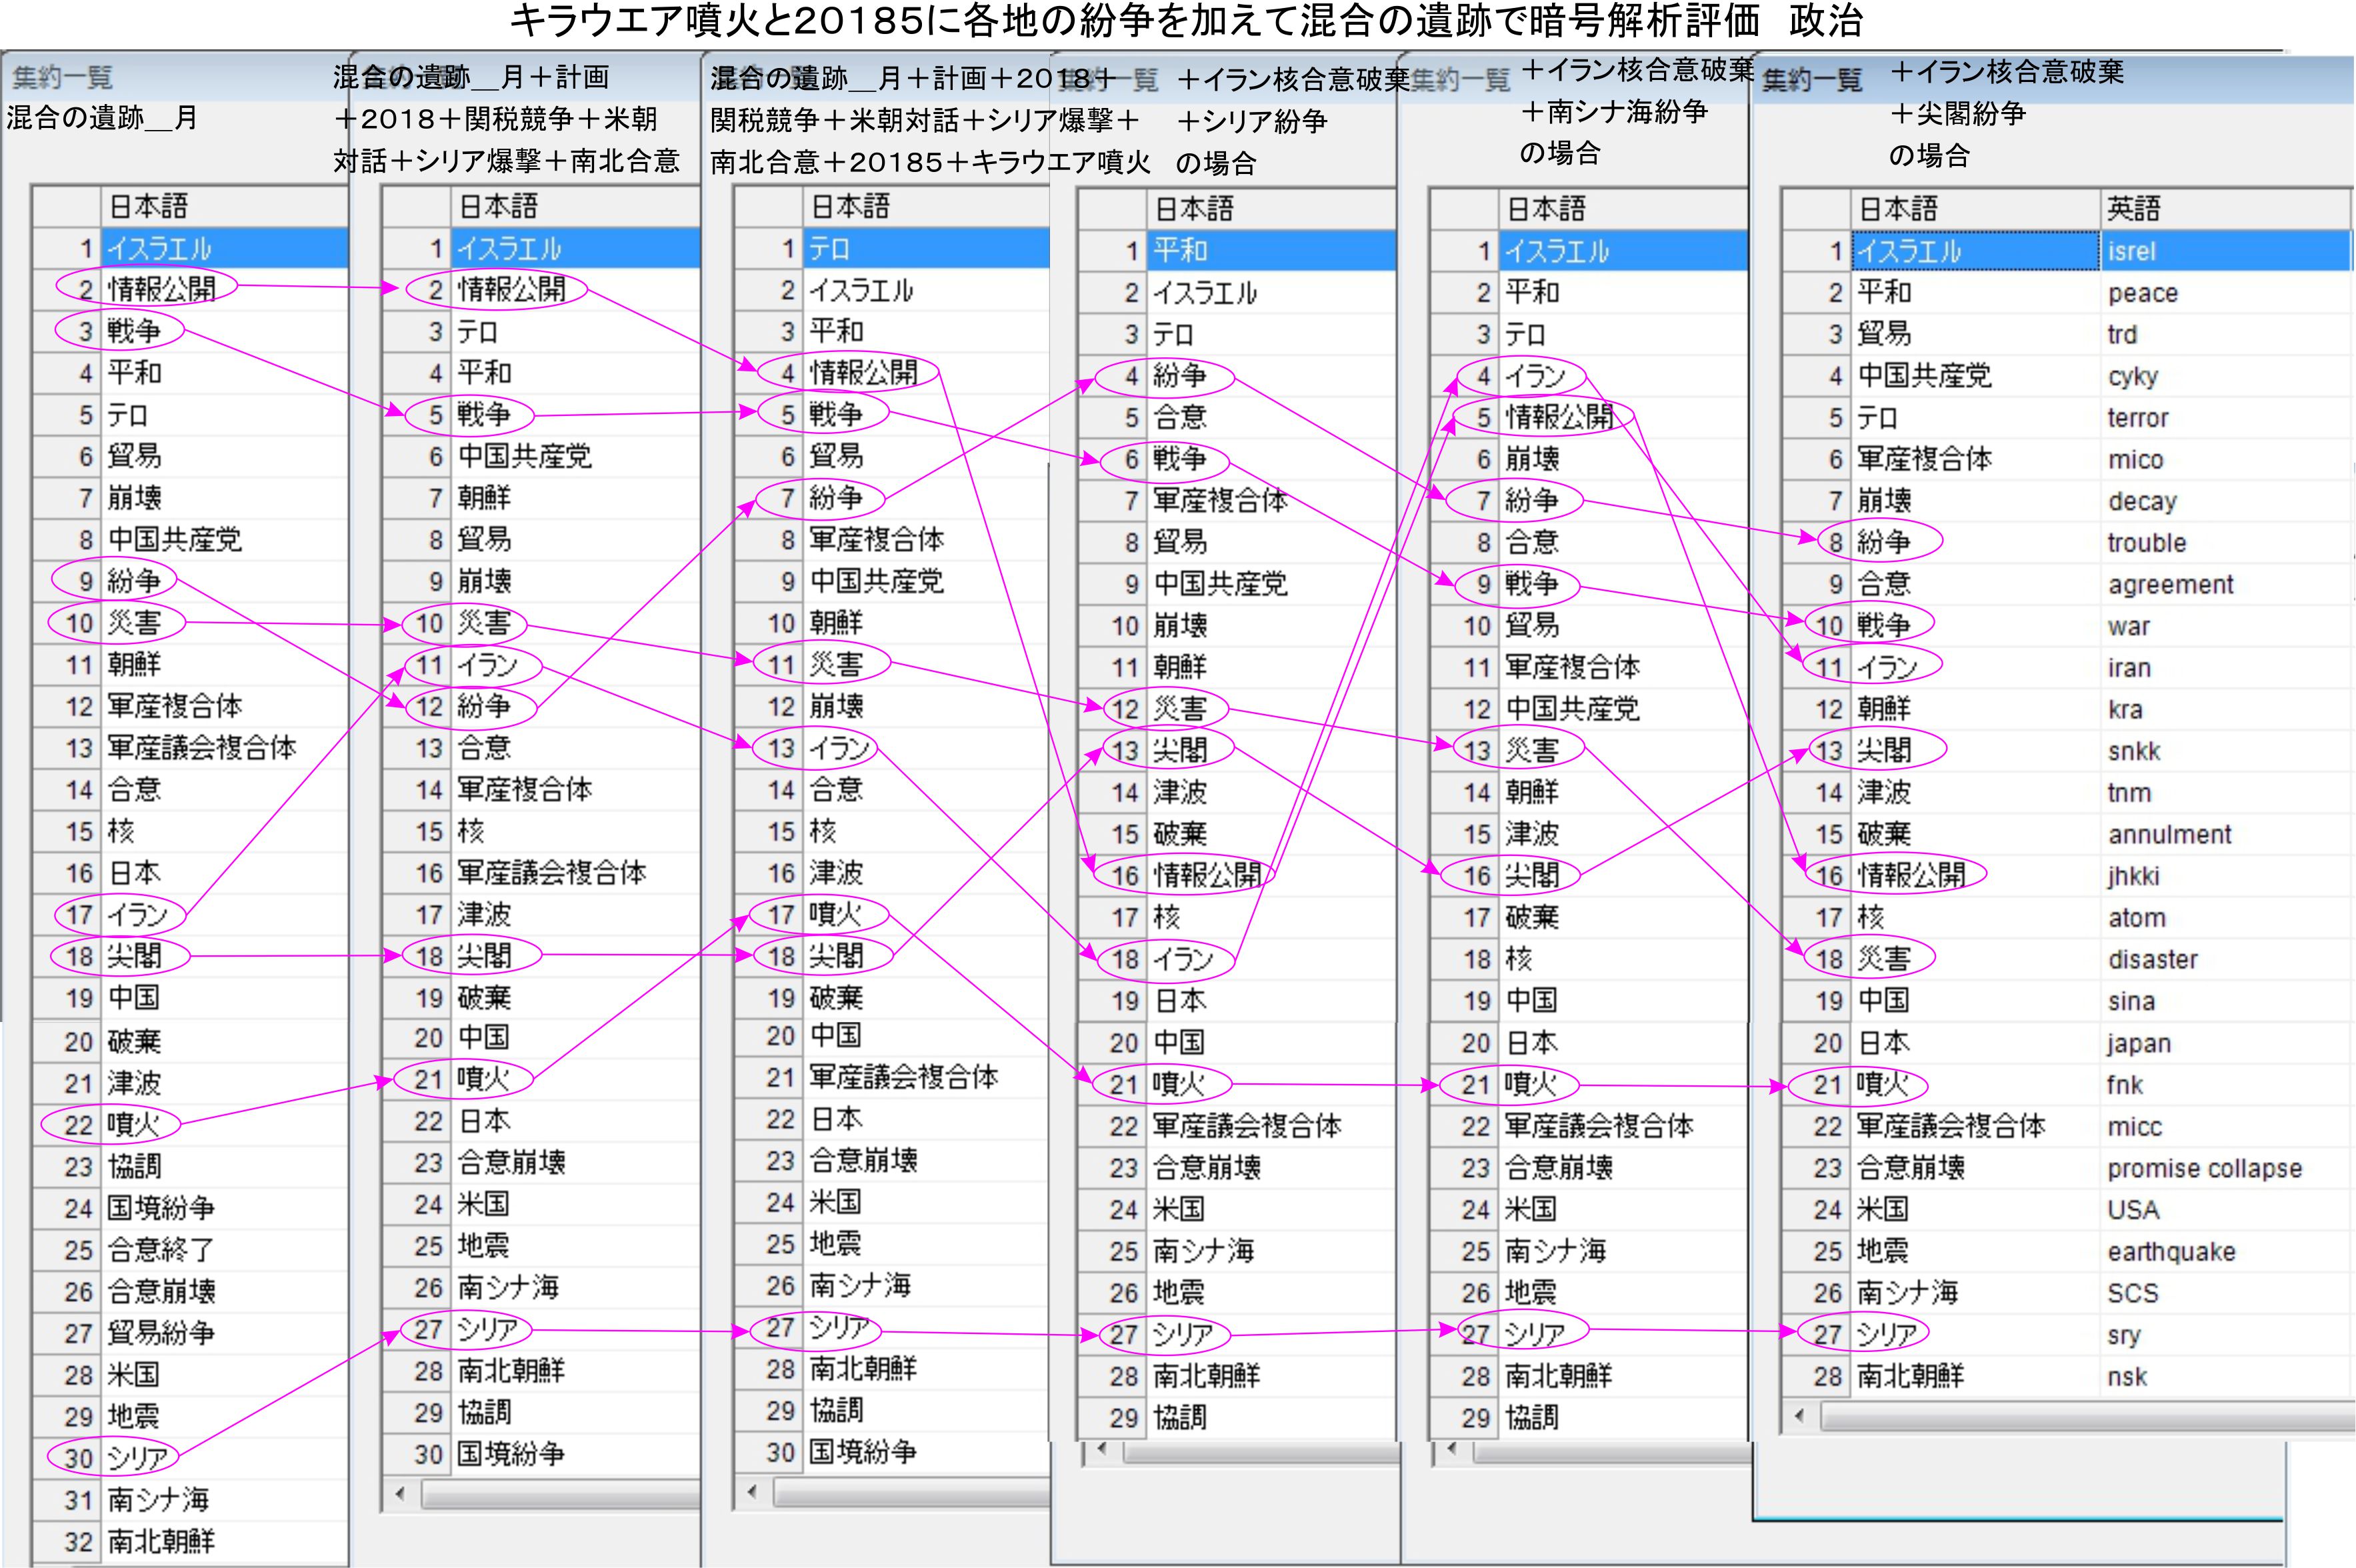Click the horizontal scrollbar under the 英語 table
The height and width of the screenshot is (1568, 2356).
2080,1416
